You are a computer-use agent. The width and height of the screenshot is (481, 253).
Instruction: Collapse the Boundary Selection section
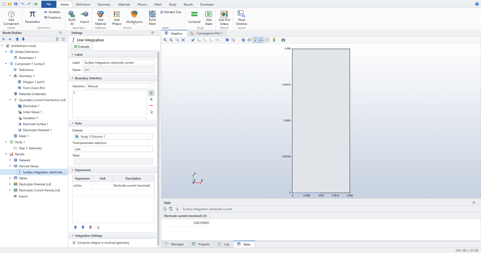tap(73, 78)
